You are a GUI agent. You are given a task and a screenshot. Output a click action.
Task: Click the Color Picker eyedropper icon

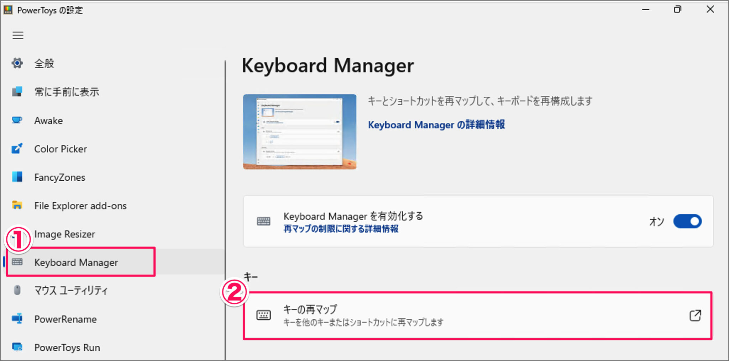pyautogui.click(x=17, y=149)
